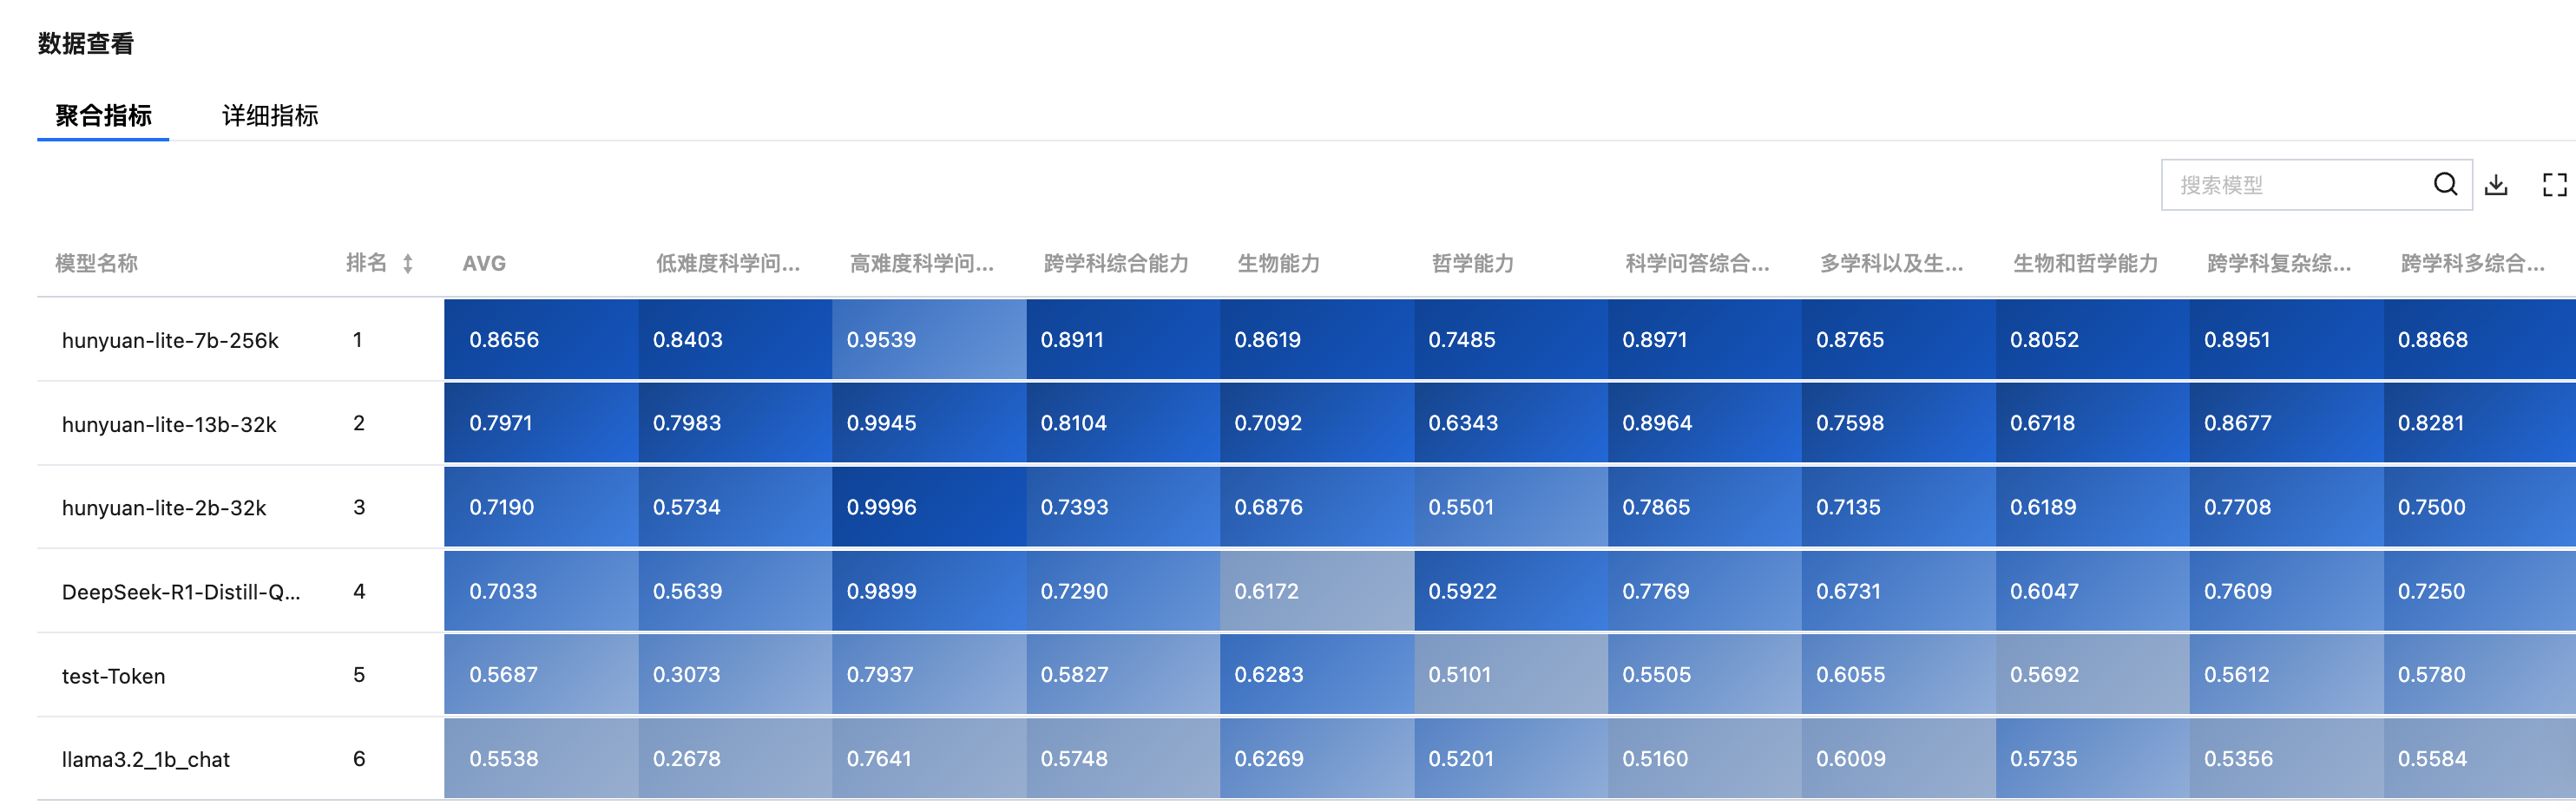This screenshot has width=2576, height=812.
Task: Click the 0.2678 low-score cell
Action: [x=735, y=759]
